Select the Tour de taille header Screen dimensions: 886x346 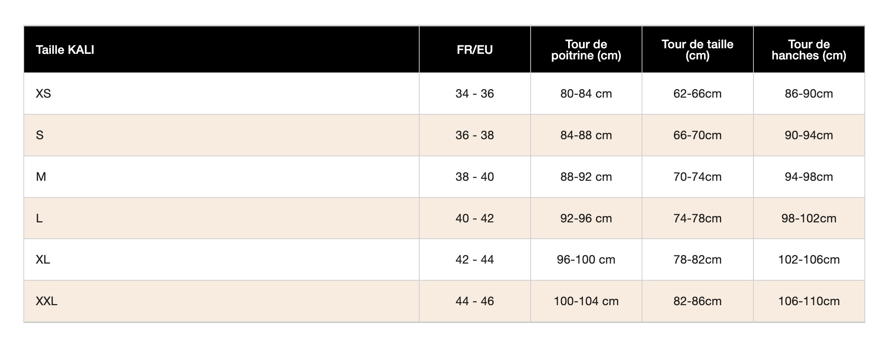pos(697,50)
